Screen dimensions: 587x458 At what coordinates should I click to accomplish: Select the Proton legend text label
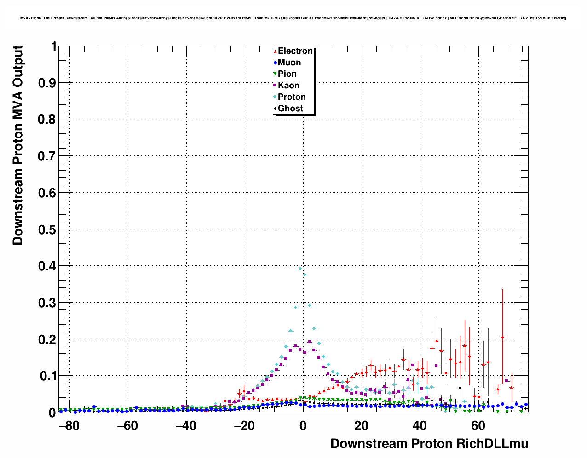tap(292, 97)
